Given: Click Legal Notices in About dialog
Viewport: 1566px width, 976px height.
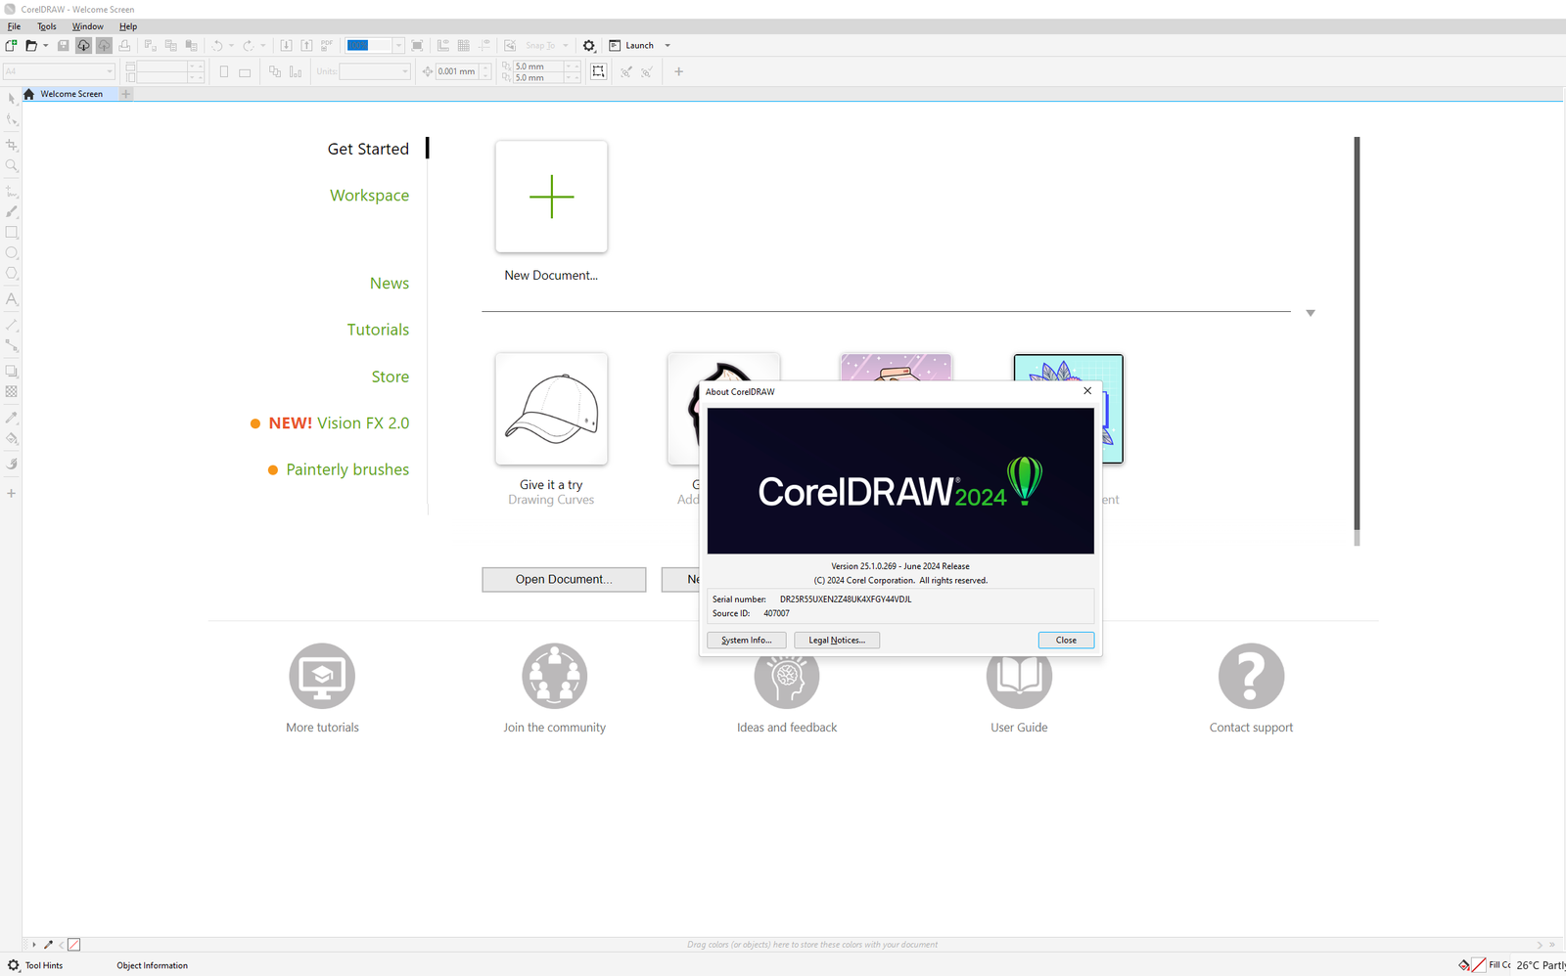Looking at the screenshot, I should click(837, 641).
